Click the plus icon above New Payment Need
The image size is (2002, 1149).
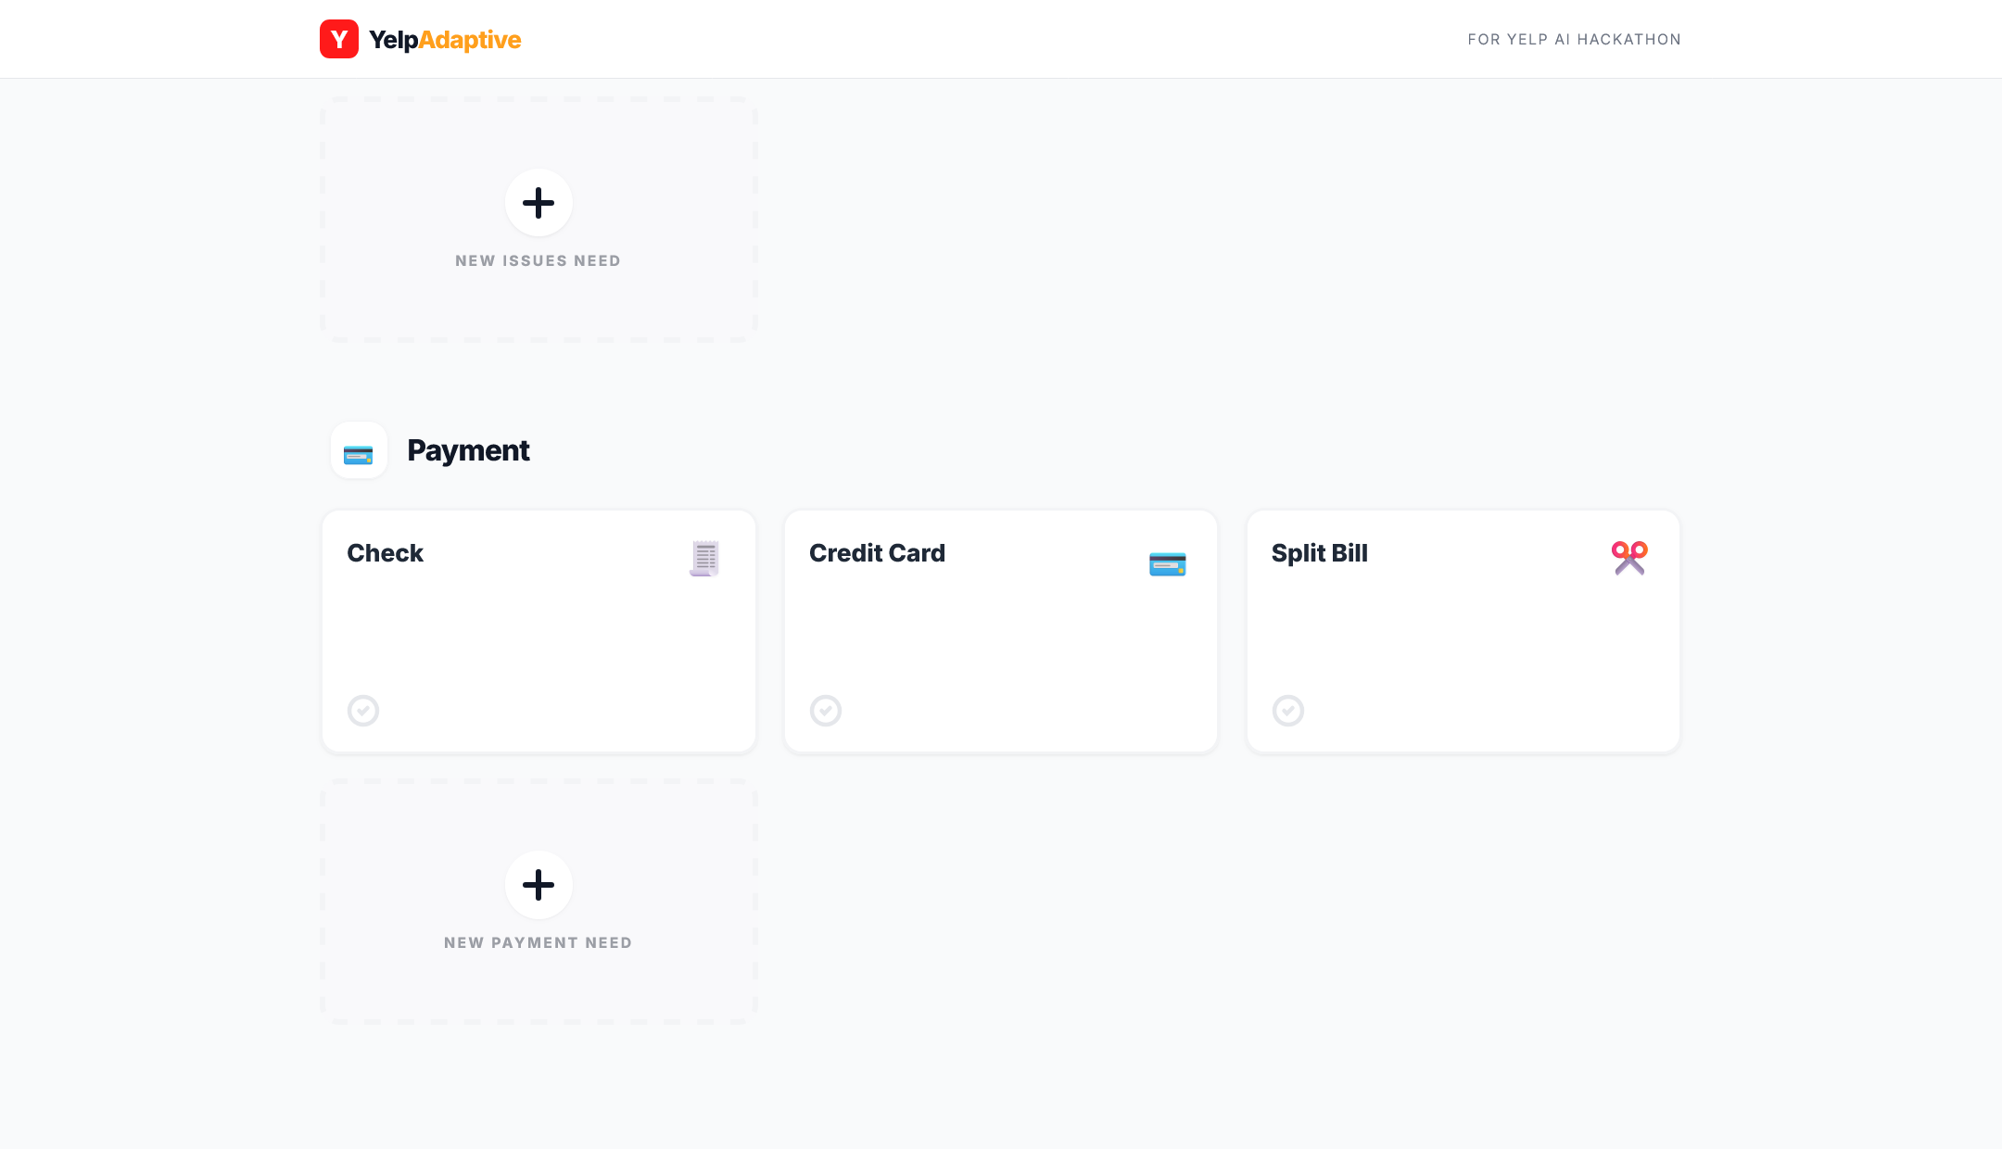pos(539,885)
